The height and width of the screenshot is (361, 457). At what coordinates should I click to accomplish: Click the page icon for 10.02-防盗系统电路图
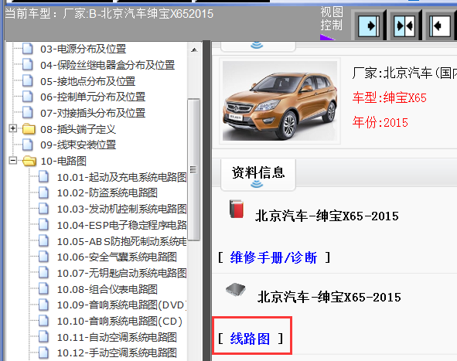tap(44, 192)
